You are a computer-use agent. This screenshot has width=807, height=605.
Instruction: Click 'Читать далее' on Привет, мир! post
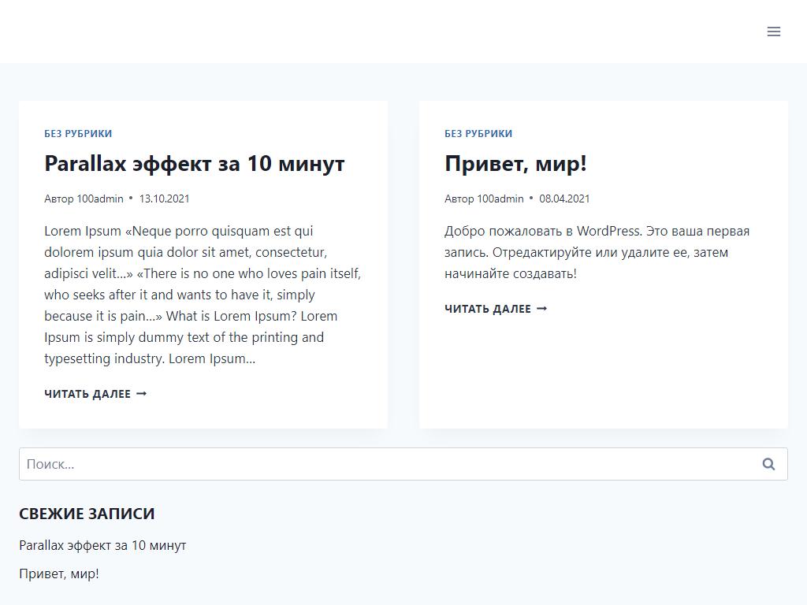pos(488,309)
